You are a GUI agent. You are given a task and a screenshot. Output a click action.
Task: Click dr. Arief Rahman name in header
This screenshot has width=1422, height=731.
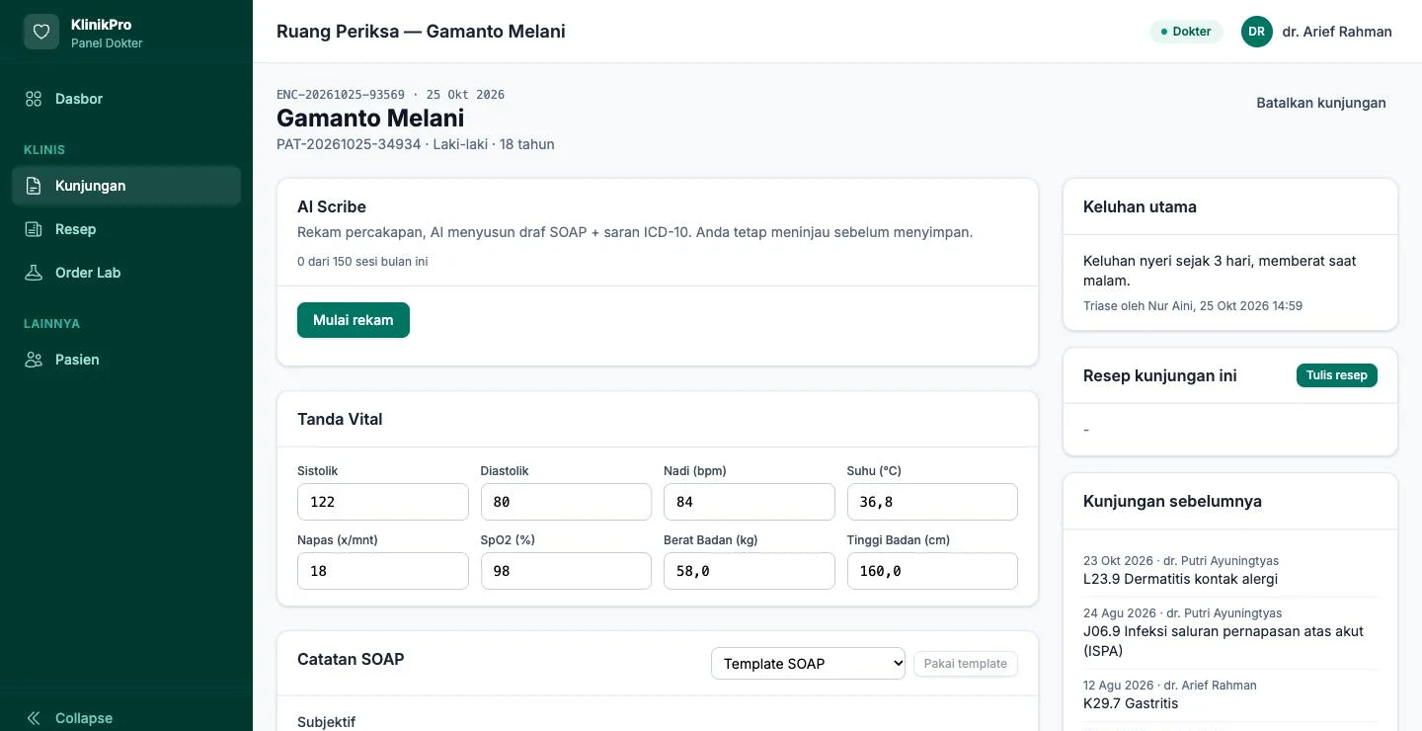[x=1337, y=32]
